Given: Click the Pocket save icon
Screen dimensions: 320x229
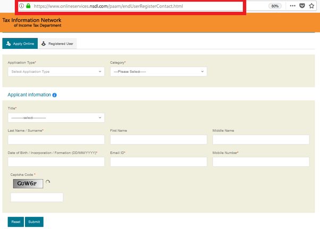Looking at the screenshot, I should [x=302, y=6].
